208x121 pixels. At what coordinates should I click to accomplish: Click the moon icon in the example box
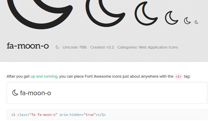[15, 93]
